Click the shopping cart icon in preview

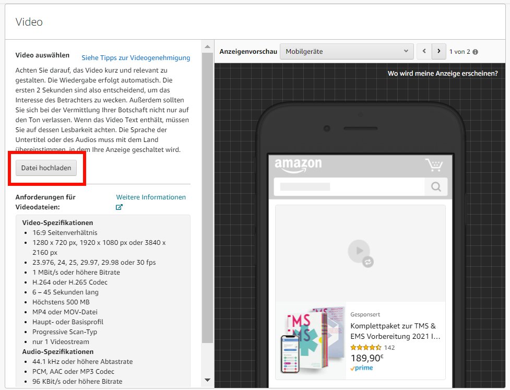[434, 164]
